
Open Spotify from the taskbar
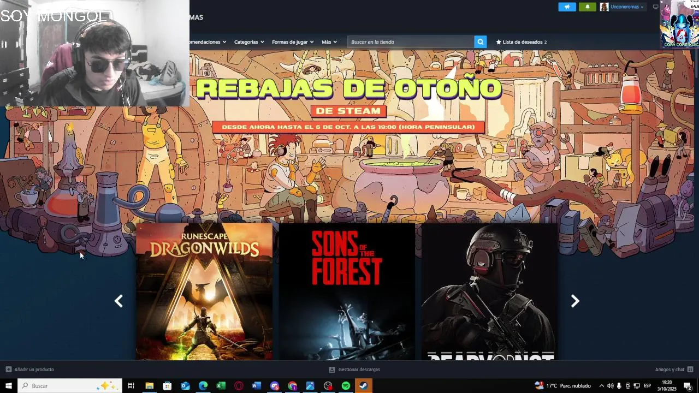pos(346,386)
